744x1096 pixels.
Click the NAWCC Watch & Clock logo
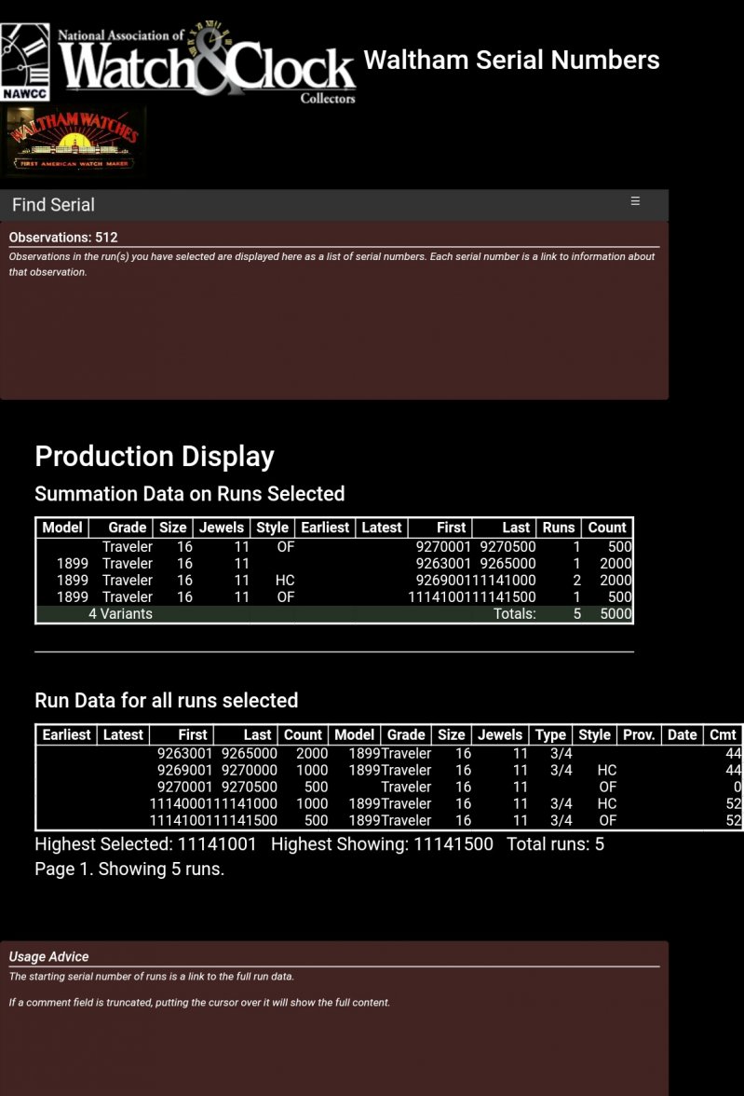point(179,62)
